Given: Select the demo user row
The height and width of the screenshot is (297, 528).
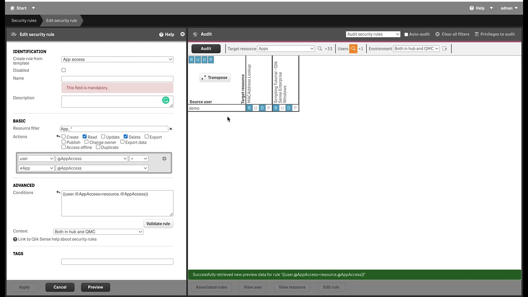Looking at the screenshot, I should 217,108.
